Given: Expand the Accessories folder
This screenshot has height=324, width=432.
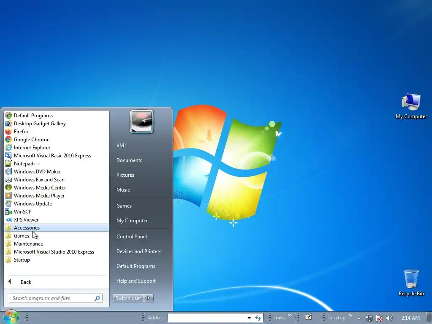Looking at the screenshot, I should pyautogui.click(x=57, y=227).
